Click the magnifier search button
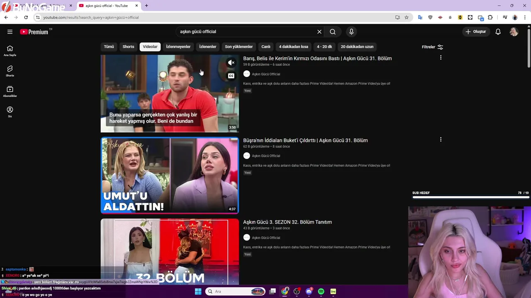 click(333, 32)
